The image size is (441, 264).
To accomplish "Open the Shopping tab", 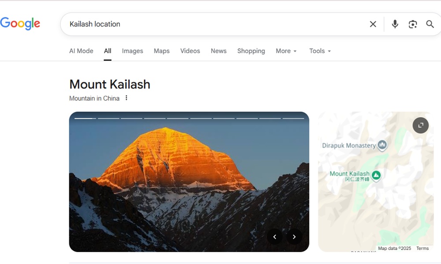I will tap(251, 51).
